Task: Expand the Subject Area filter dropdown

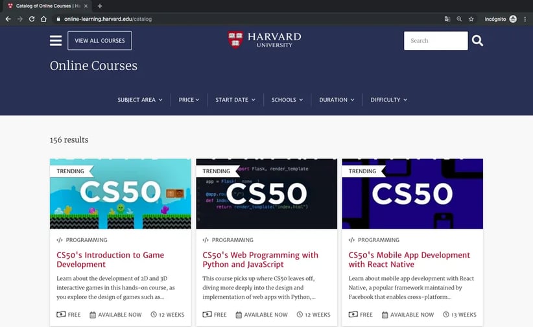Action: click(x=139, y=100)
